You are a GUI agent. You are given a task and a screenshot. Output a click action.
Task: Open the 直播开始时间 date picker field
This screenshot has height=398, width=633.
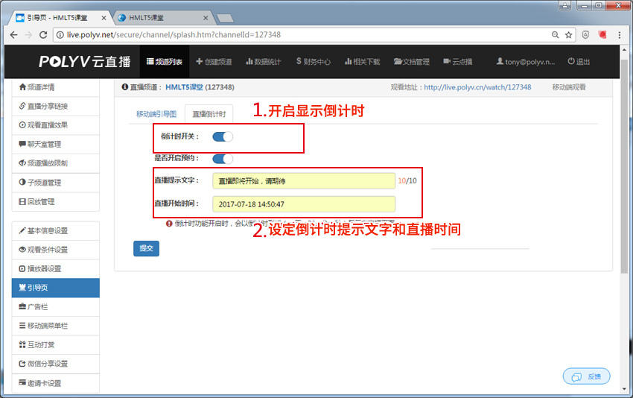pyautogui.click(x=303, y=203)
